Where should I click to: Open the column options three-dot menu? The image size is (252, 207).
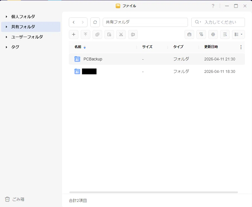241,47
